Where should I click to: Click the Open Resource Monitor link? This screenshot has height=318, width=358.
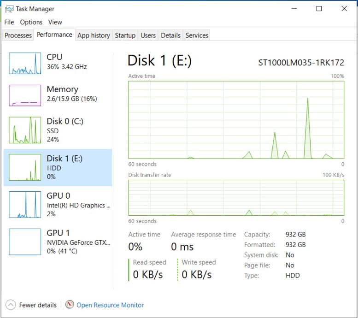(x=110, y=305)
